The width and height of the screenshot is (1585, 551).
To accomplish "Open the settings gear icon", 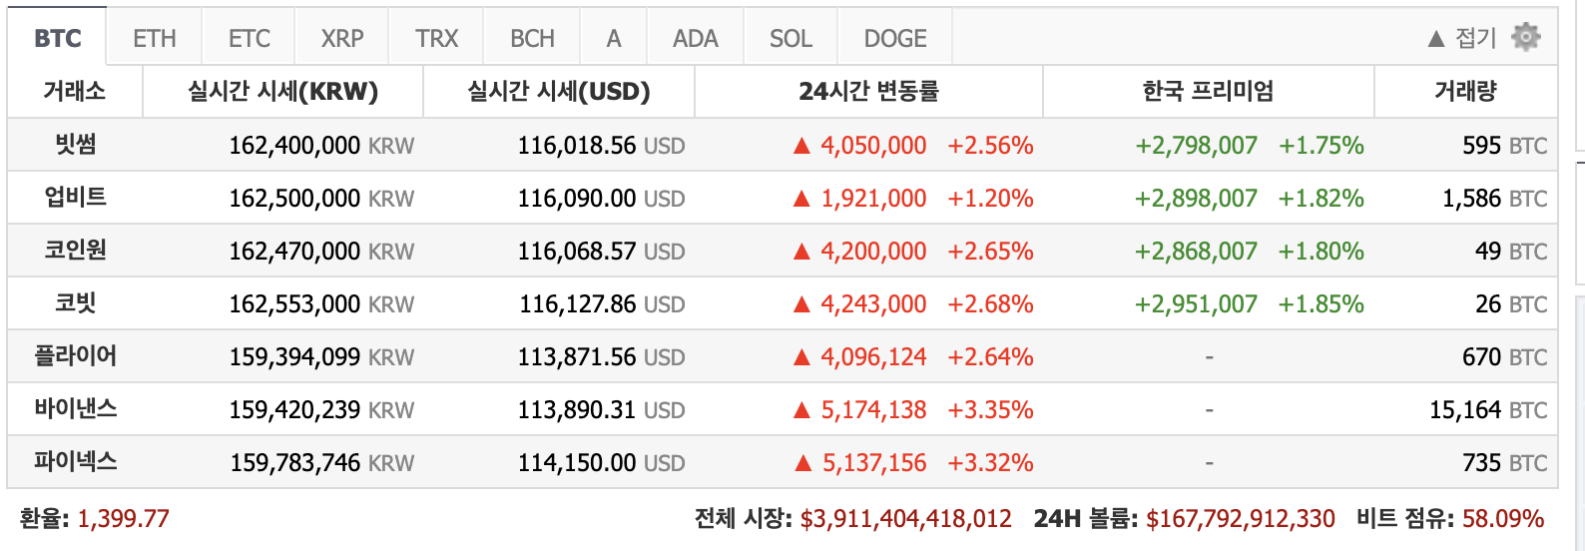I will [1526, 37].
